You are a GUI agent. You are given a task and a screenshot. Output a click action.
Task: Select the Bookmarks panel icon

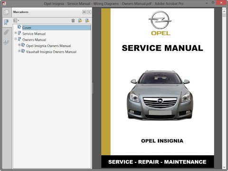[x=6, y=22]
